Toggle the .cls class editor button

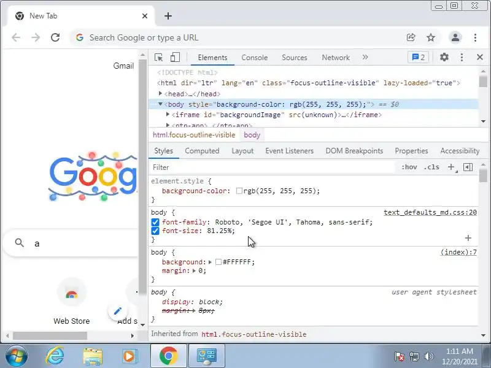click(431, 167)
